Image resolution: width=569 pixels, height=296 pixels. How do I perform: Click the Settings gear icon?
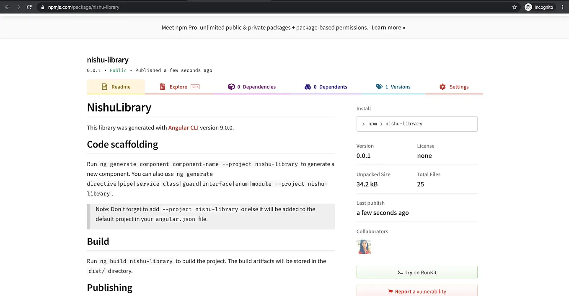[442, 86]
